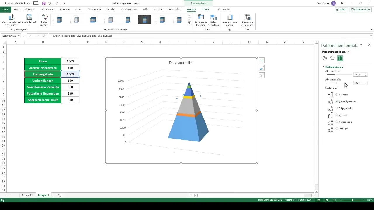This screenshot has height=210, width=374.
Task: Switch to Formeln ribbon tab
Action: pyautogui.click(x=65, y=10)
